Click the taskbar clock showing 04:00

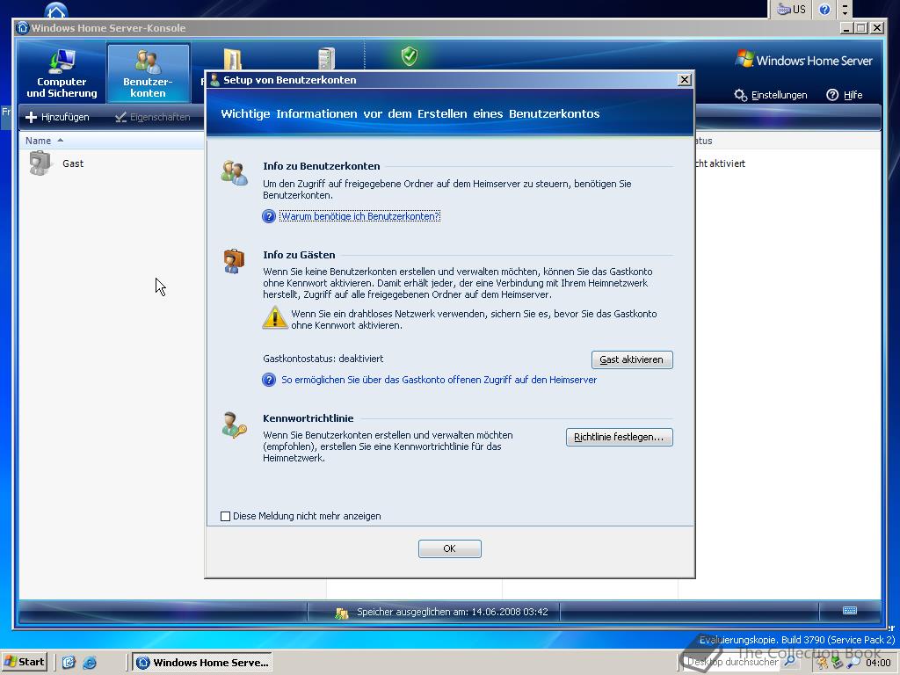878,663
